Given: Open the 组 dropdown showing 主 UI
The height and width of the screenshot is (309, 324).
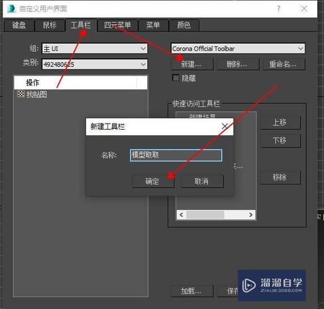Looking at the screenshot, I should (95, 49).
